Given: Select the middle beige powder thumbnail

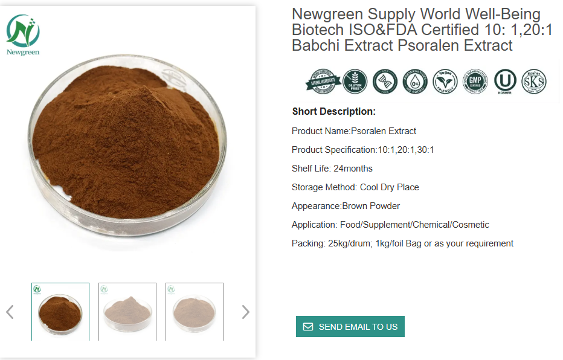Looking at the screenshot, I should click(127, 312).
